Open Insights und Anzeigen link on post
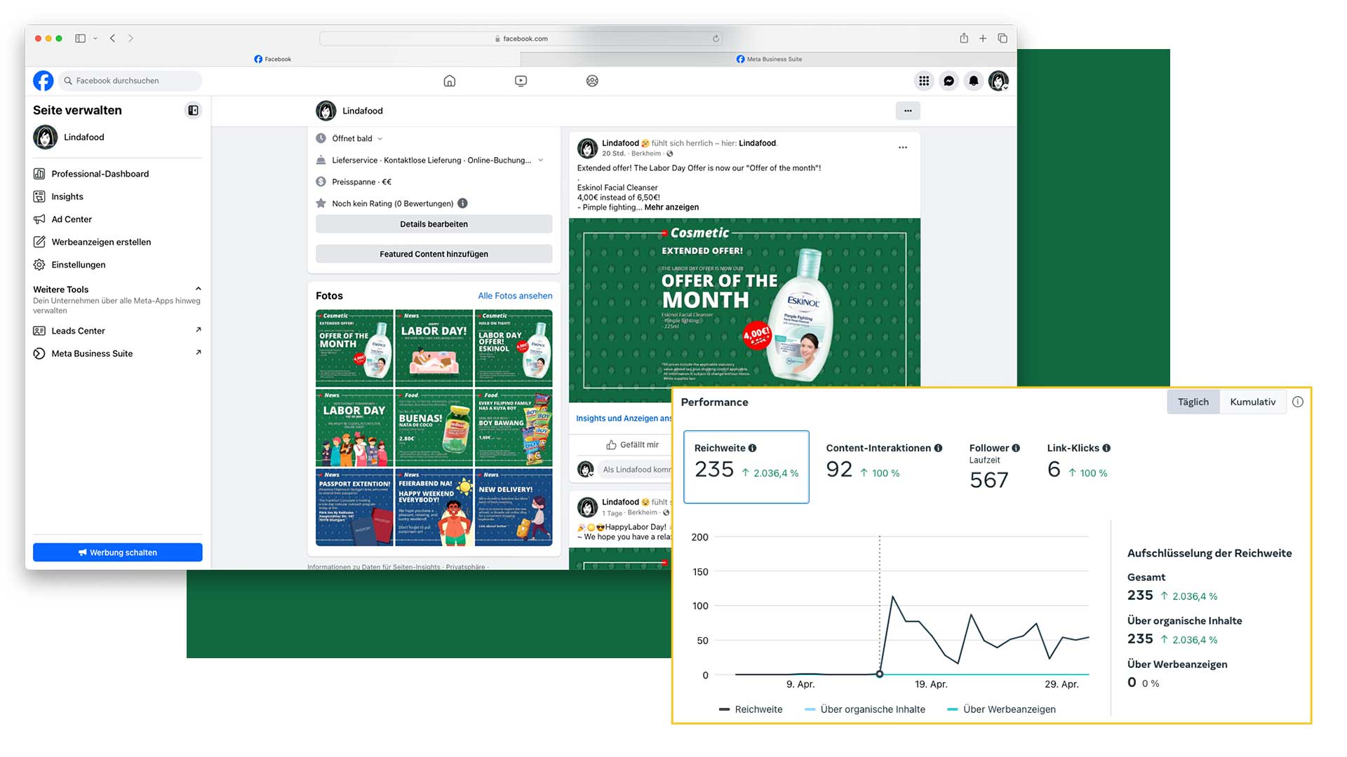This screenshot has width=1347, height=757. pyautogui.click(x=624, y=418)
